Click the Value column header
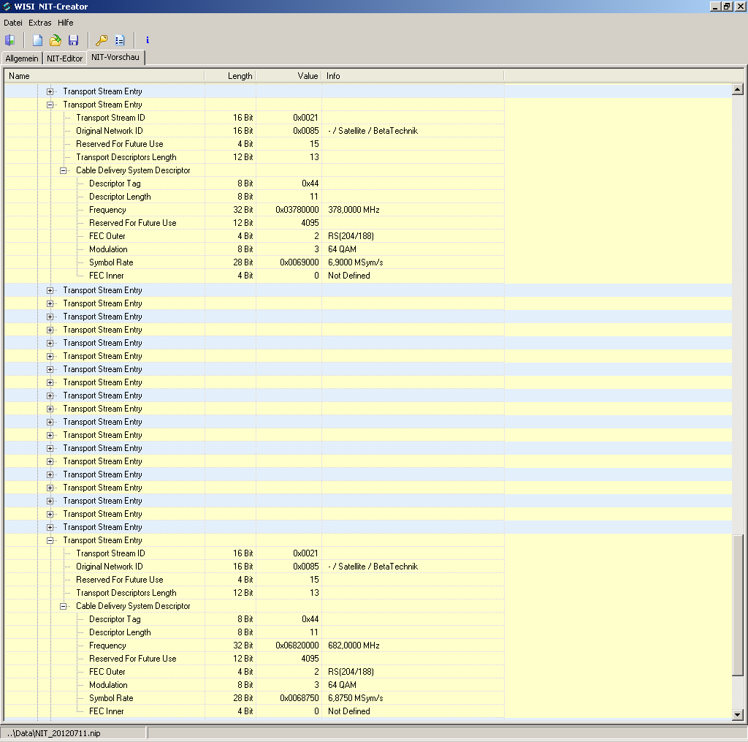 (x=289, y=76)
